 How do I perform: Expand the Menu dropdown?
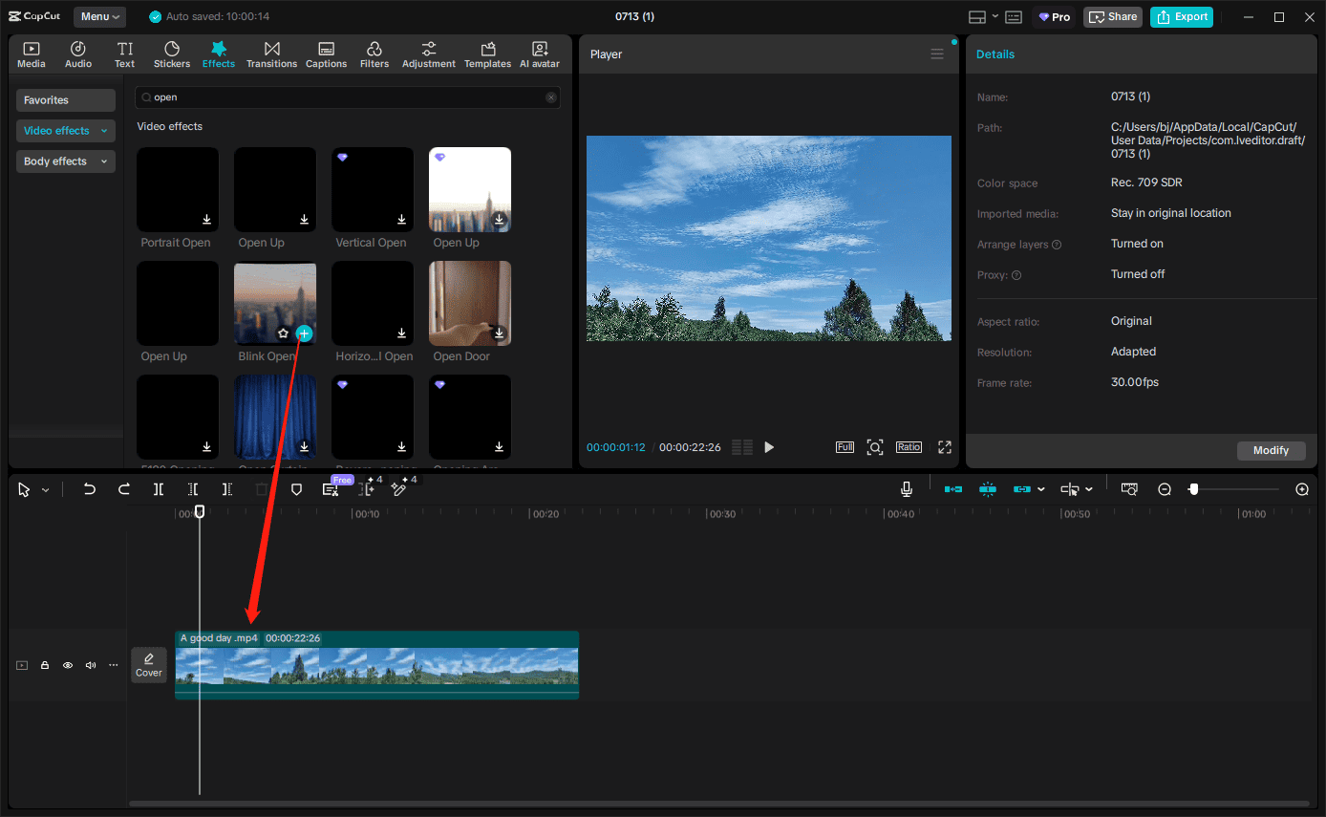[99, 17]
